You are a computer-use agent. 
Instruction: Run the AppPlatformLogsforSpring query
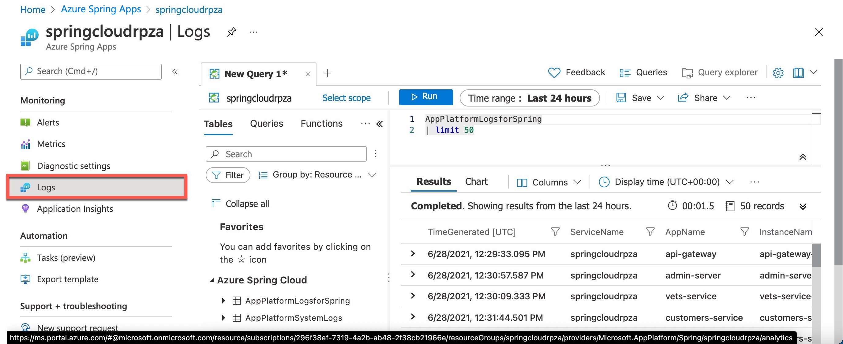click(x=425, y=96)
